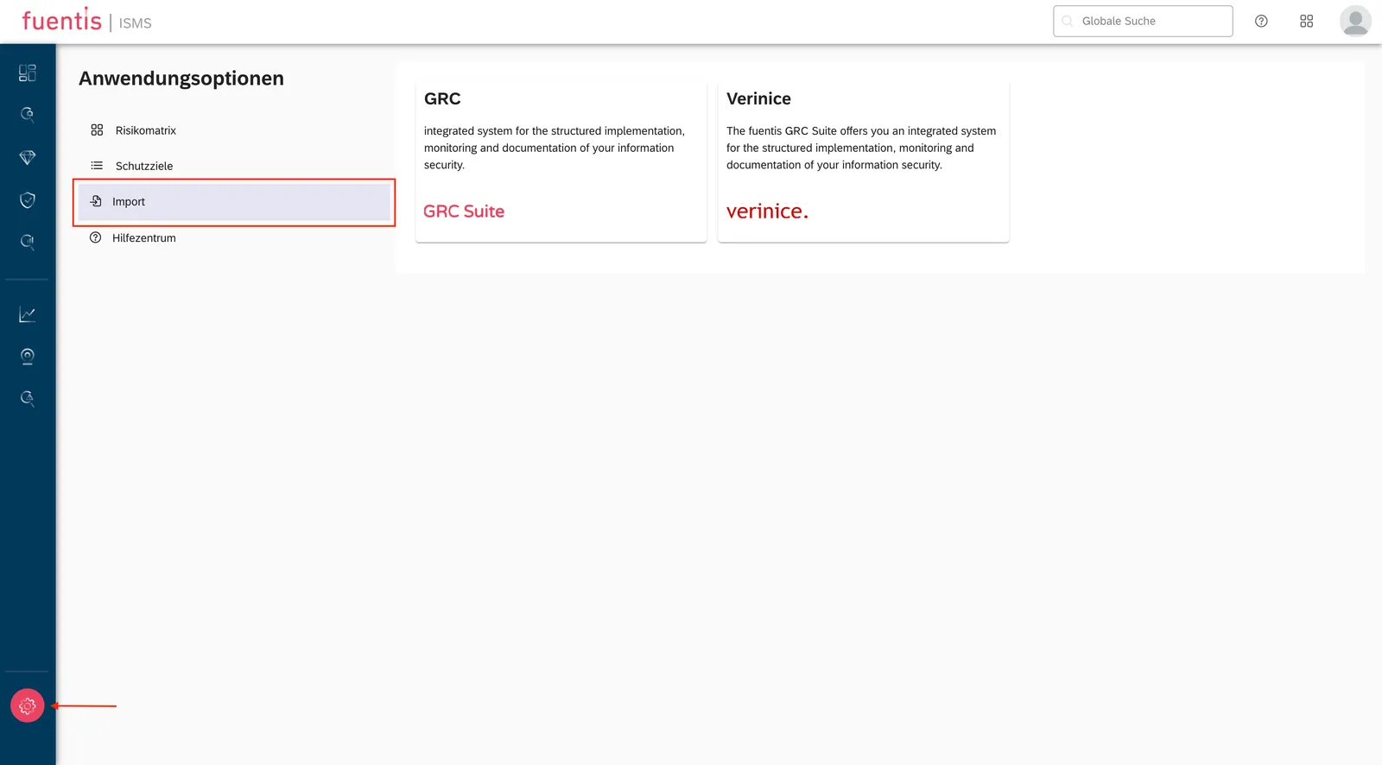Click the fuentis logo
Image resolution: width=1382 pixels, height=765 pixels.
coord(61,20)
